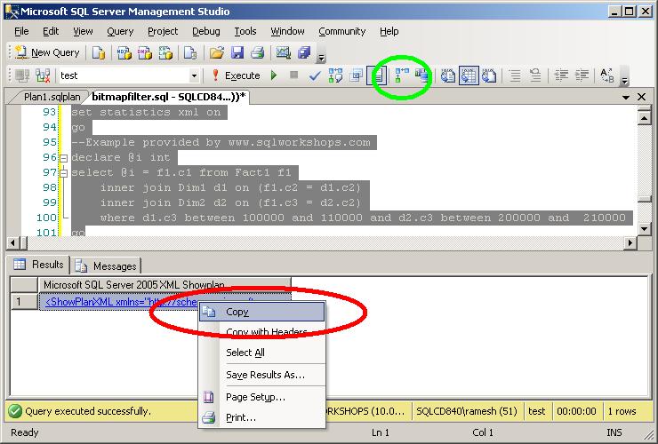Decrease indent of the selected lines
The image size is (658, 444).
561,75
